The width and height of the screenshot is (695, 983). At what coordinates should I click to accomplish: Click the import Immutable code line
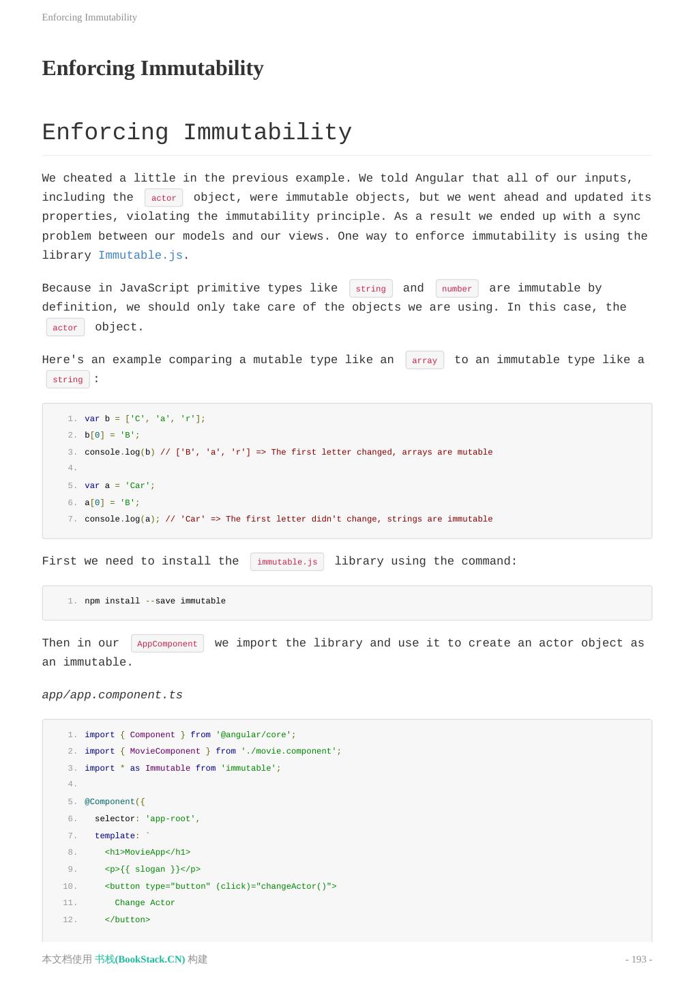point(182,768)
